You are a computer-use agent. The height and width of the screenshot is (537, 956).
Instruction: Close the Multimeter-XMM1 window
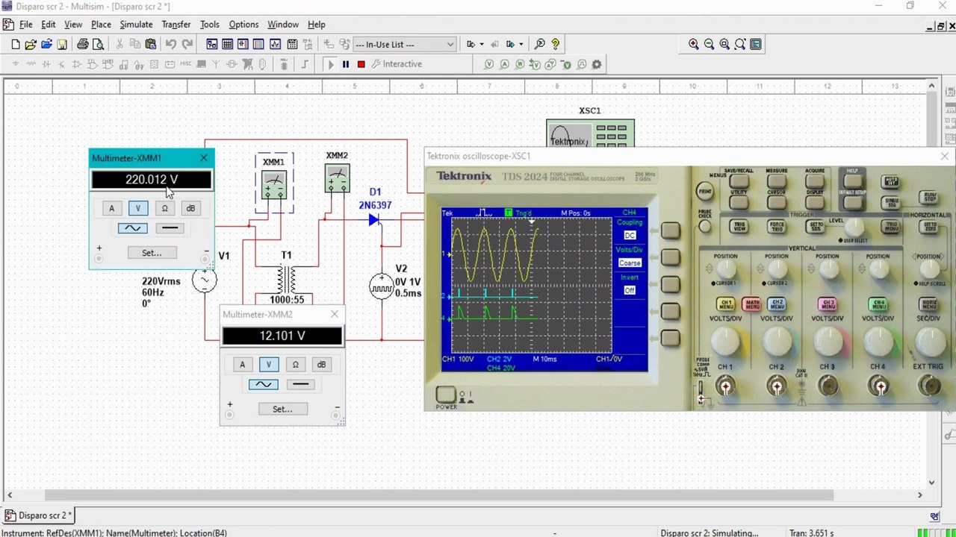[204, 158]
